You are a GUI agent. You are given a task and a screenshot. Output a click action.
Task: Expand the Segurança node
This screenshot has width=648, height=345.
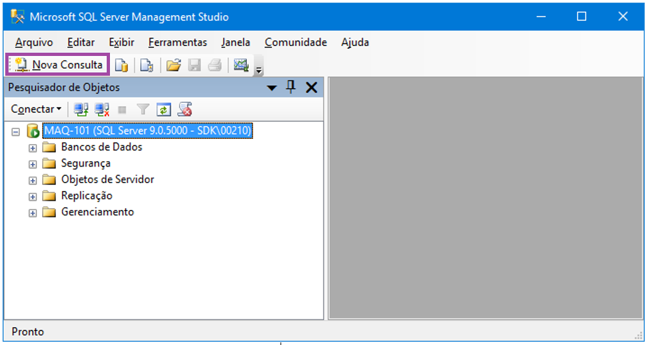33,164
